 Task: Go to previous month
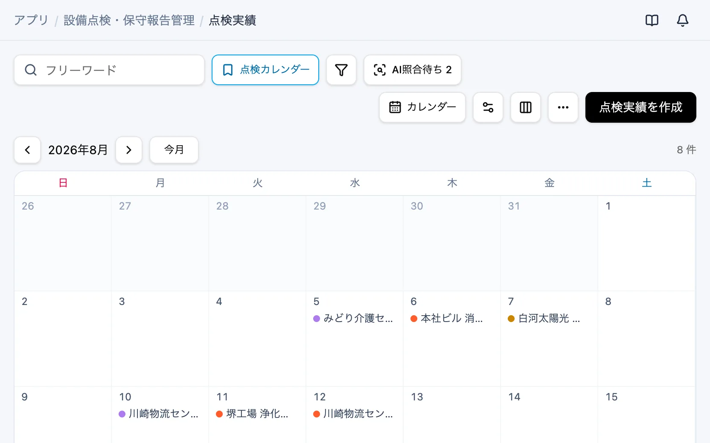point(27,150)
